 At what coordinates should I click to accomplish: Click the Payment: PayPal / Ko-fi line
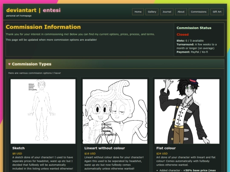pos(192,52)
